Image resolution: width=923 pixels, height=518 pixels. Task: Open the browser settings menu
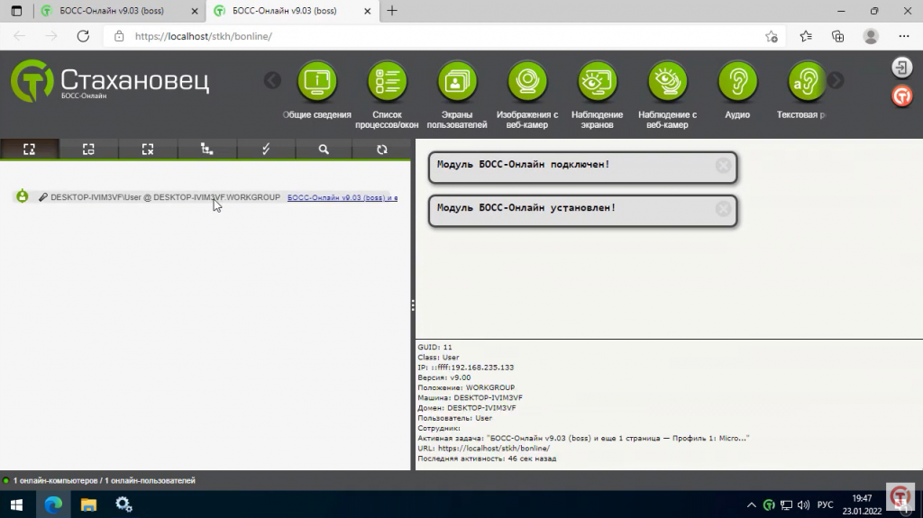(904, 37)
